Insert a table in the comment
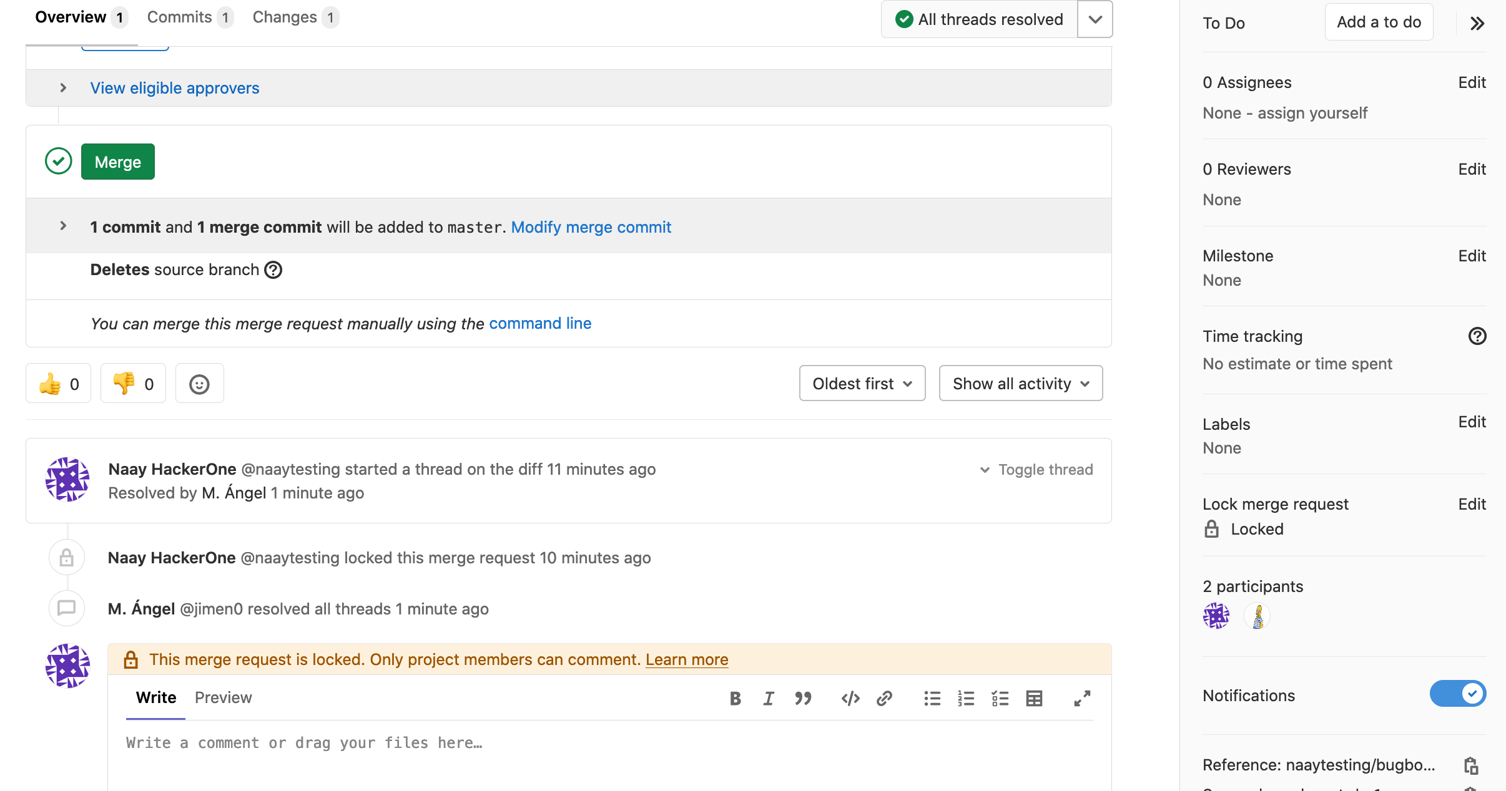1506x791 pixels. point(1034,699)
